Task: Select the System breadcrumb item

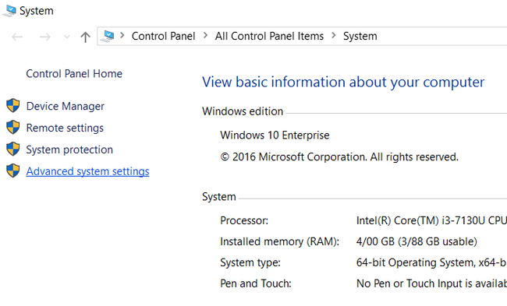Action: pyautogui.click(x=360, y=36)
